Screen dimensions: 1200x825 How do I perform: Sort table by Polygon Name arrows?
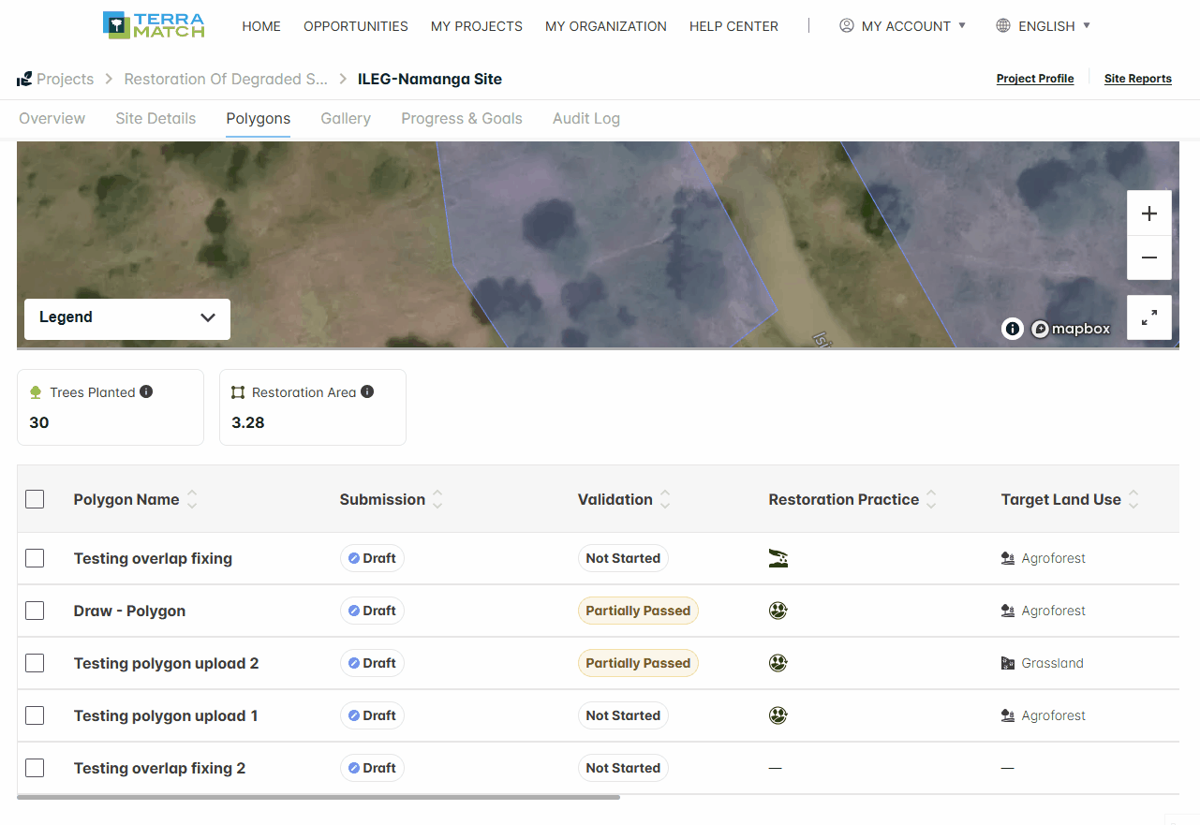[x=192, y=499]
